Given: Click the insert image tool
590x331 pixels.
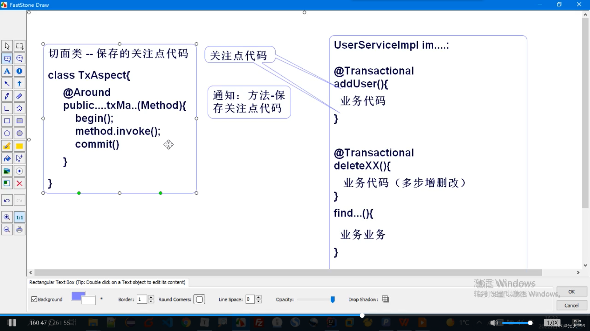Looking at the screenshot, I should 7,171.
